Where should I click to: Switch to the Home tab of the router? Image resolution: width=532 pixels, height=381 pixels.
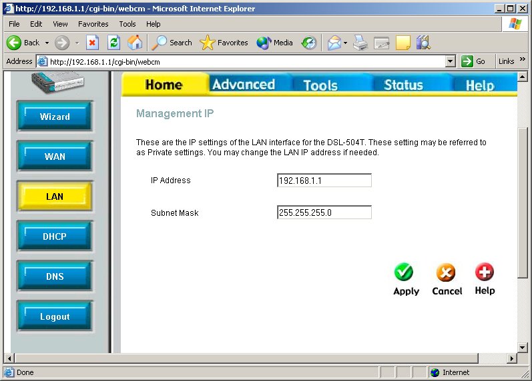click(164, 85)
